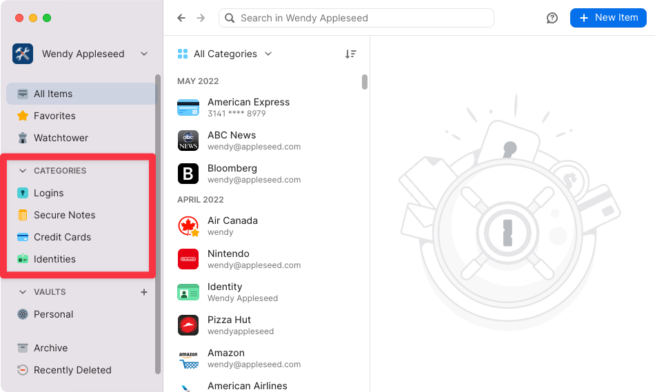Image resolution: width=655 pixels, height=392 pixels.
Task: Collapse the Vaults section
Action: point(23,292)
